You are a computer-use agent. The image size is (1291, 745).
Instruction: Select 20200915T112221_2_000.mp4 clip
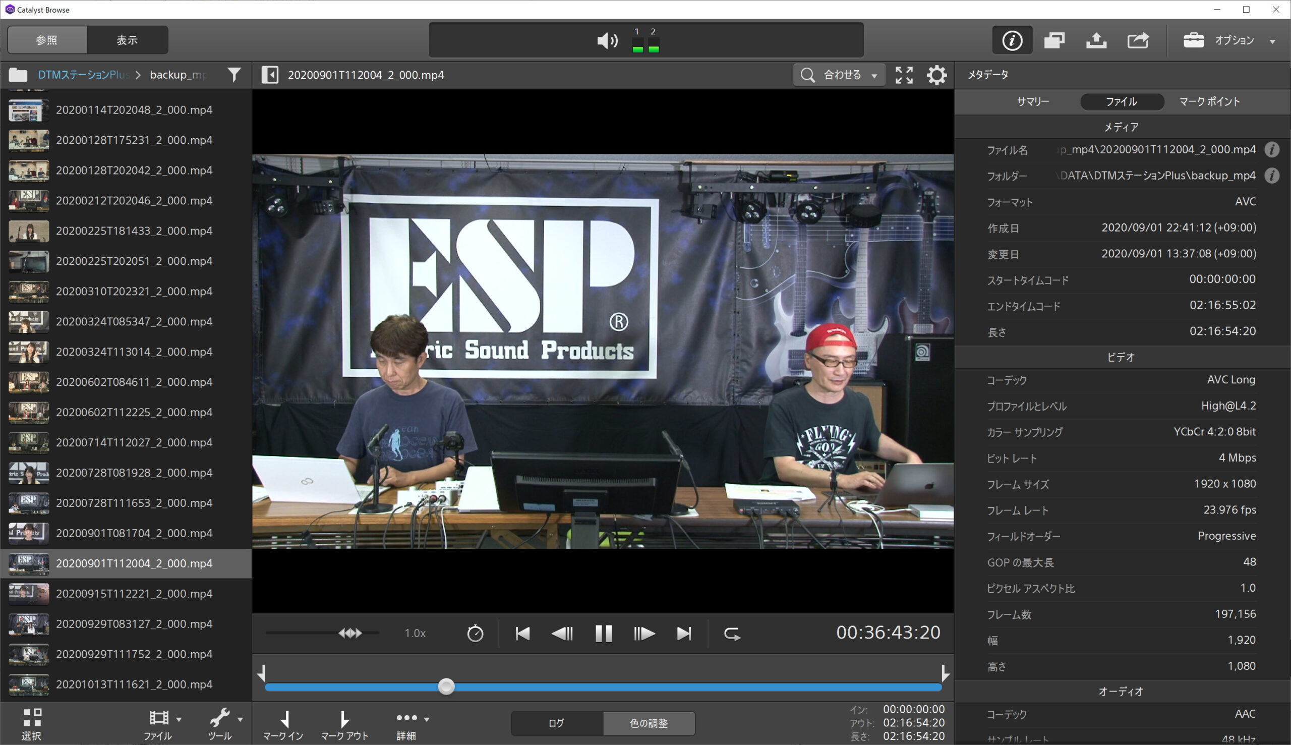pyautogui.click(x=126, y=594)
